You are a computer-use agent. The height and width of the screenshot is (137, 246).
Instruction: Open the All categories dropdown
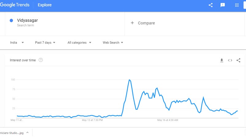click(79, 42)
